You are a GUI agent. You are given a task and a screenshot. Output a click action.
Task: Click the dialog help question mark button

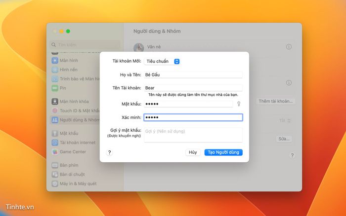tap(109, 152)
